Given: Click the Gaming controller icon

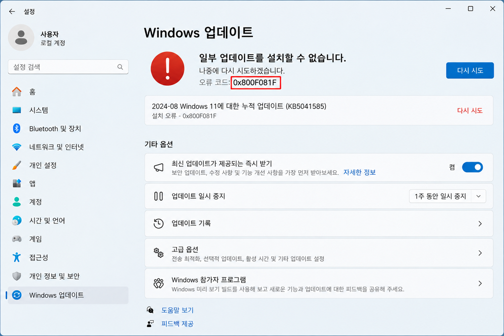Looking at the screenshot, I should pyautogui.click(x=17, y=239).
